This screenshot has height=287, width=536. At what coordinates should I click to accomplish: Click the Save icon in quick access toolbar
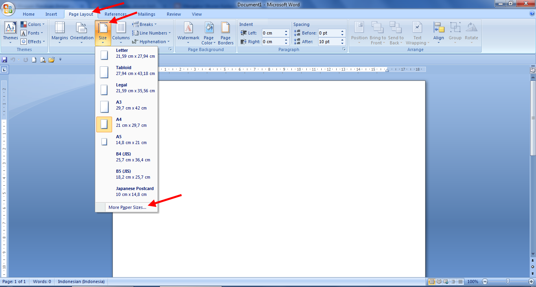(x=5, y=60)
